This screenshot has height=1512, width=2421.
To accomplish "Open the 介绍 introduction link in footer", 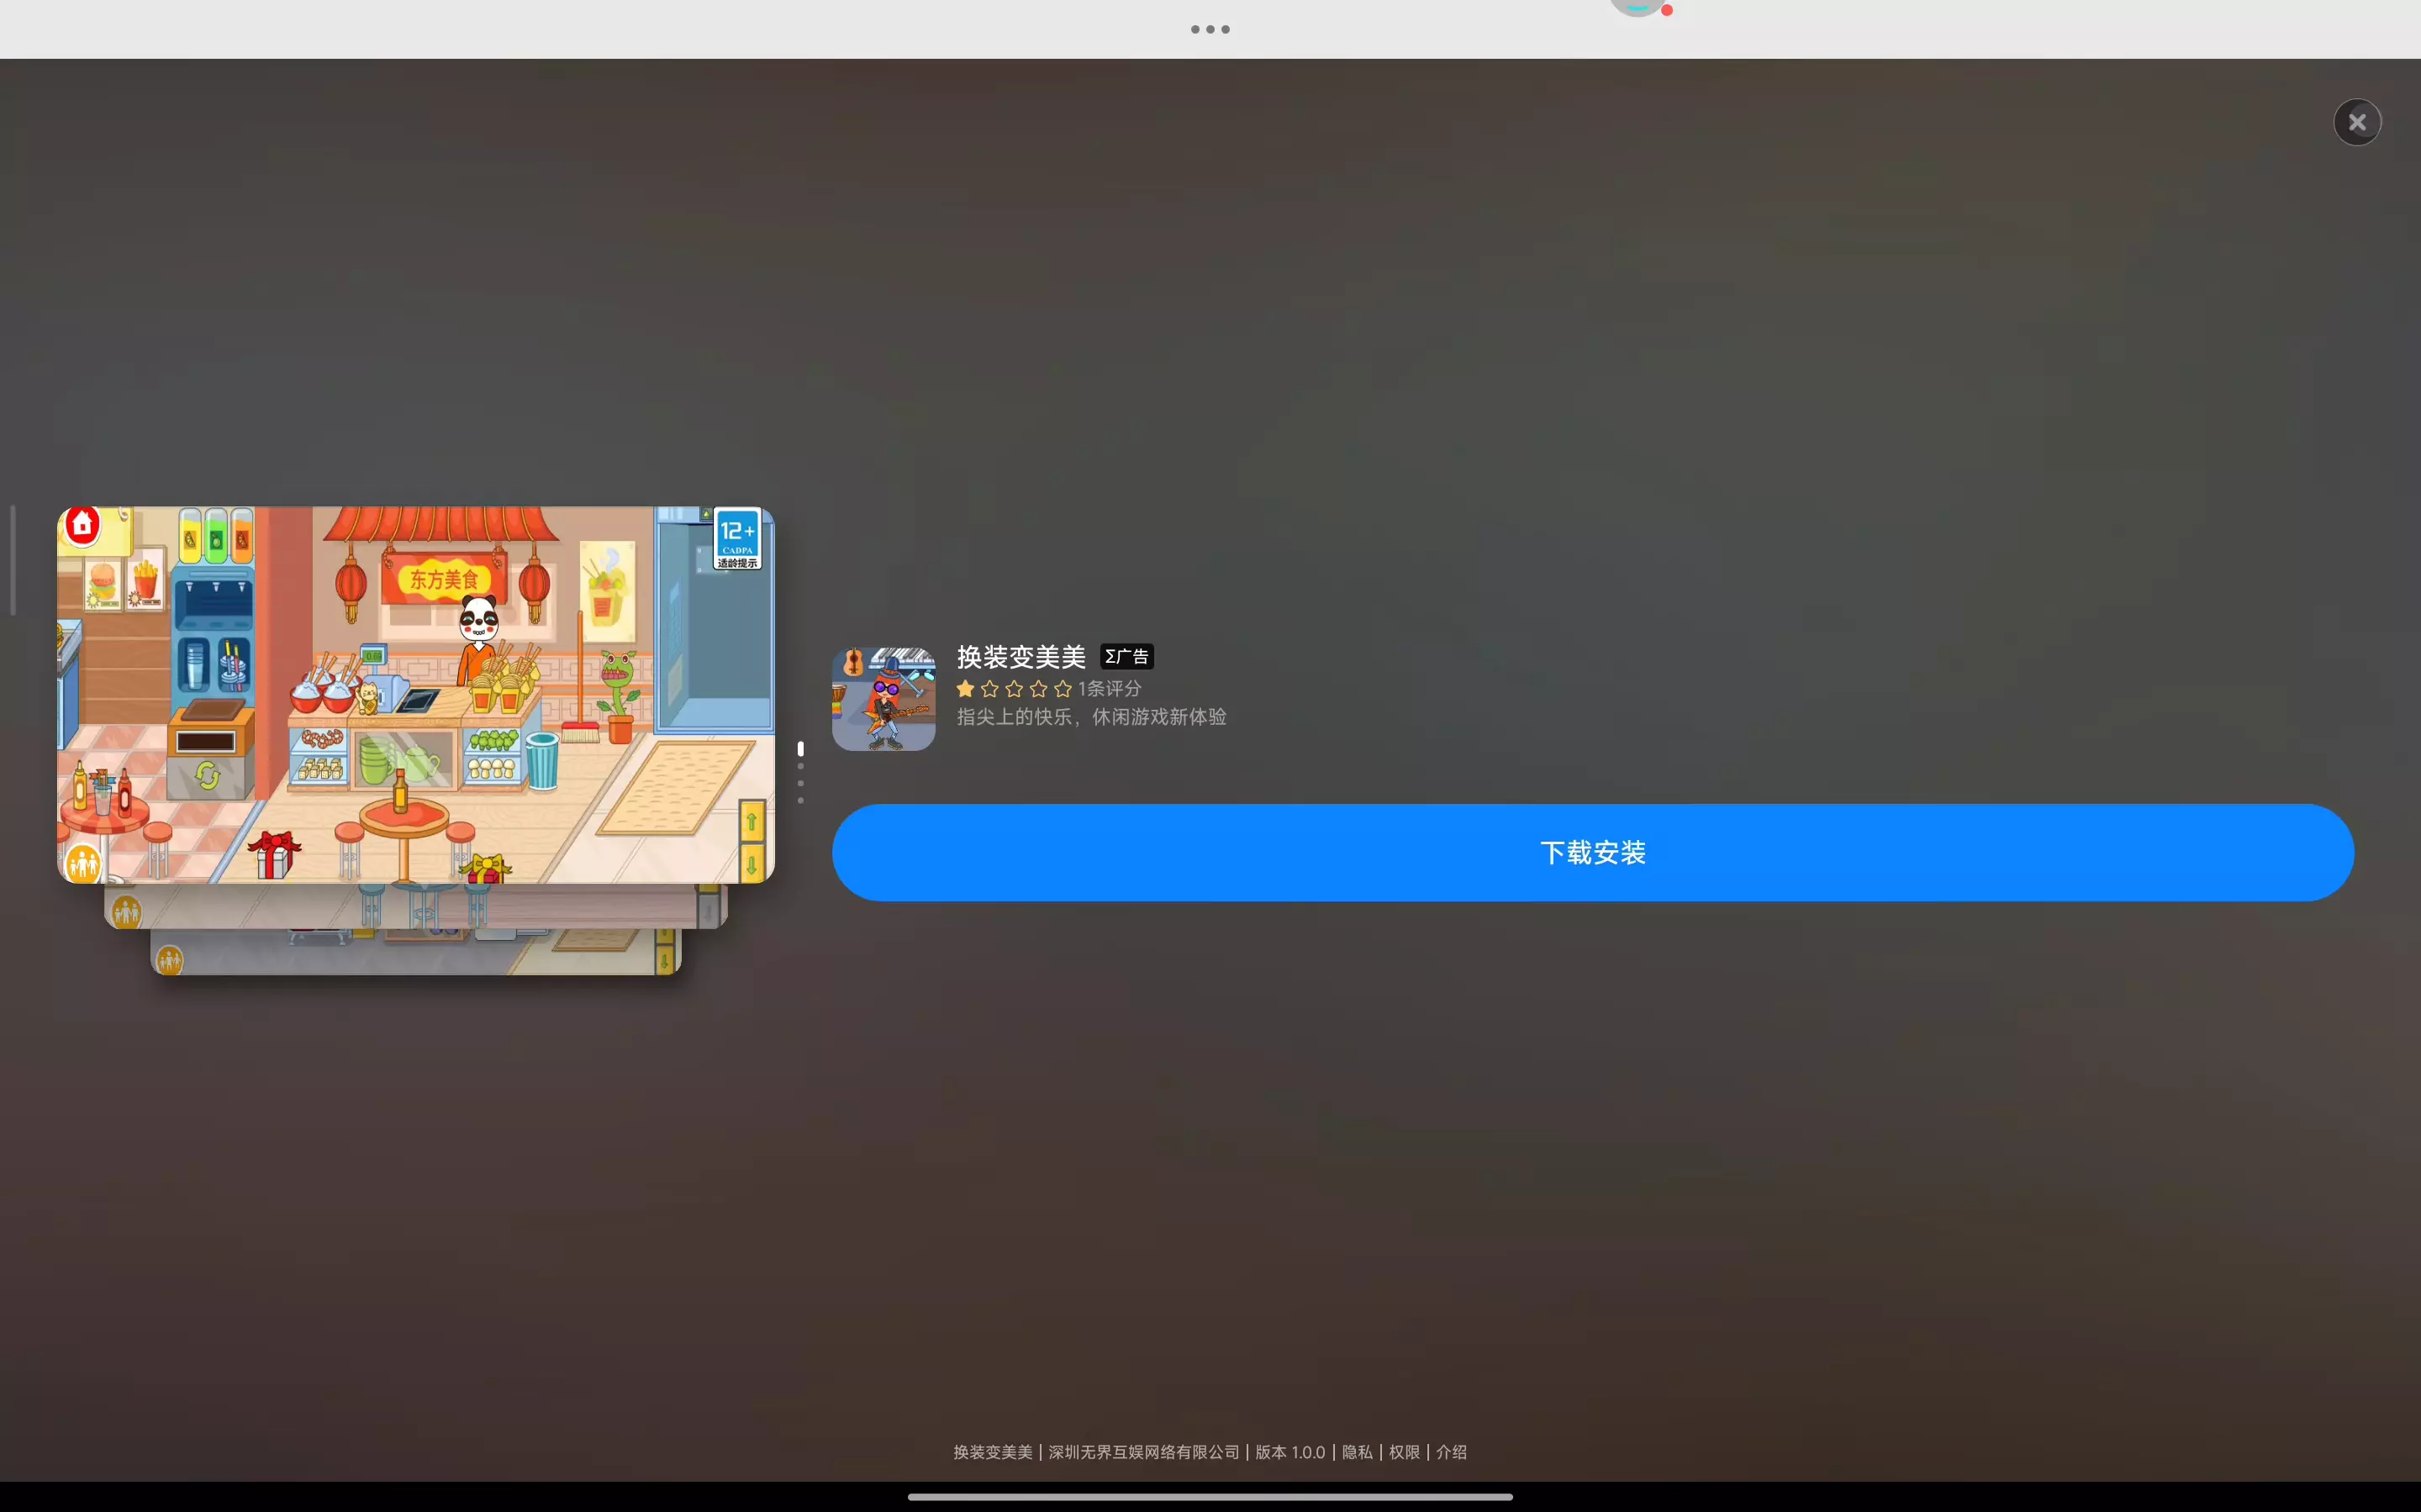I will click(x=1452, y=1452).
